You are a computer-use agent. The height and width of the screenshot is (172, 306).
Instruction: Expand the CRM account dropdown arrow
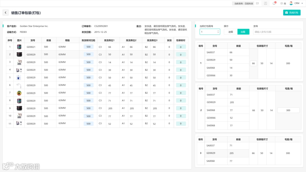point(302,3)
